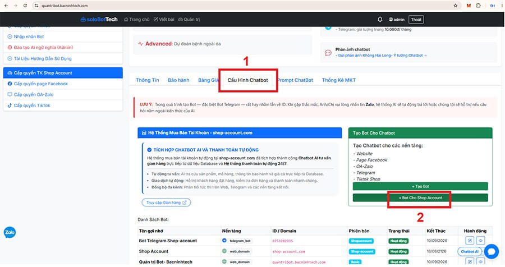Click Hành động column header
The height and width of the screenshot is (267, 505).
click(x=475, y=231)
